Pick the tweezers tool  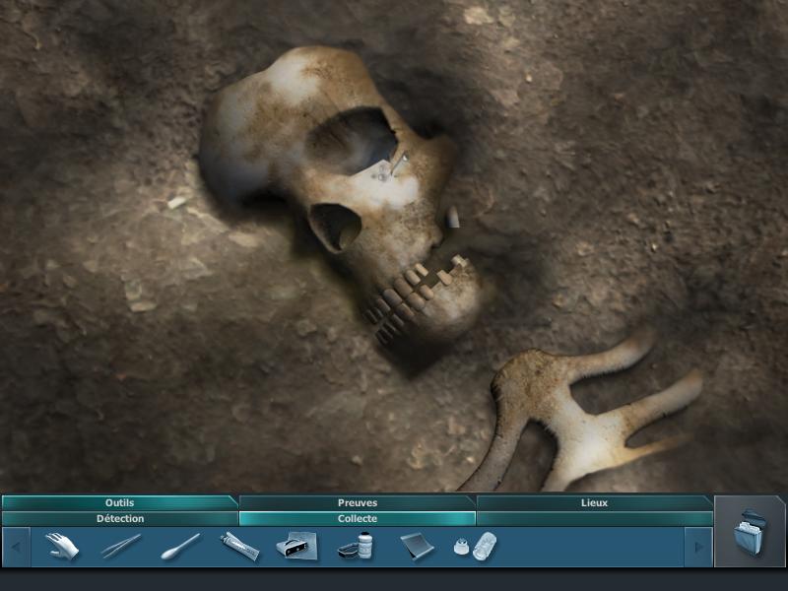[x=120, y=547]
